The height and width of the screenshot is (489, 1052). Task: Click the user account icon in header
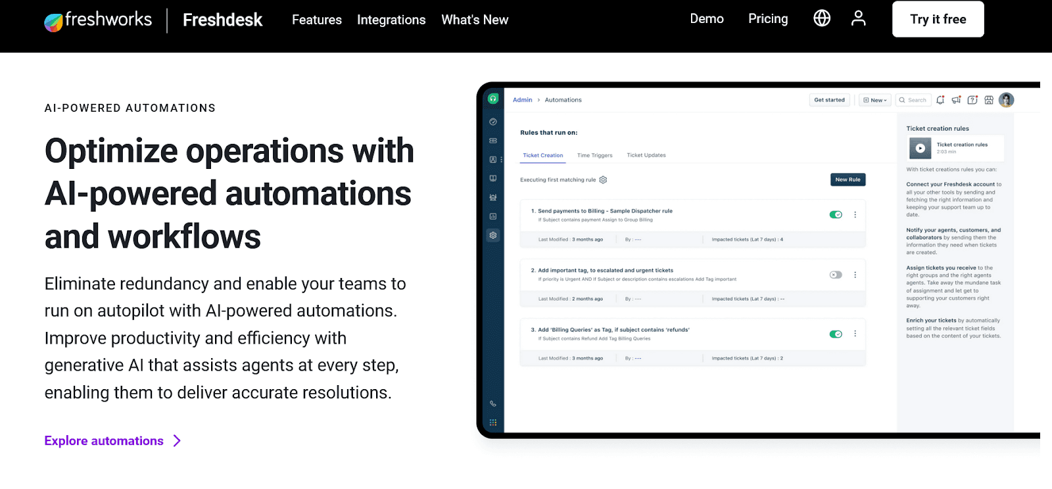click(x=858, y=18)
